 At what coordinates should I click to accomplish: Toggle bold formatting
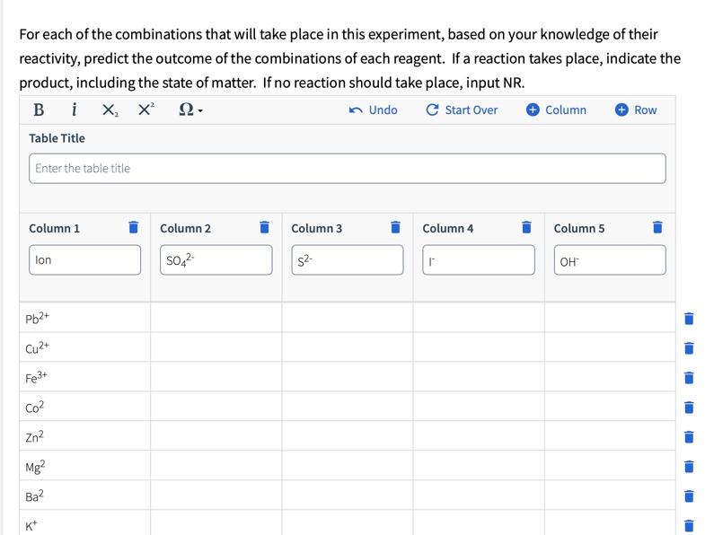(x=39, y=110)
